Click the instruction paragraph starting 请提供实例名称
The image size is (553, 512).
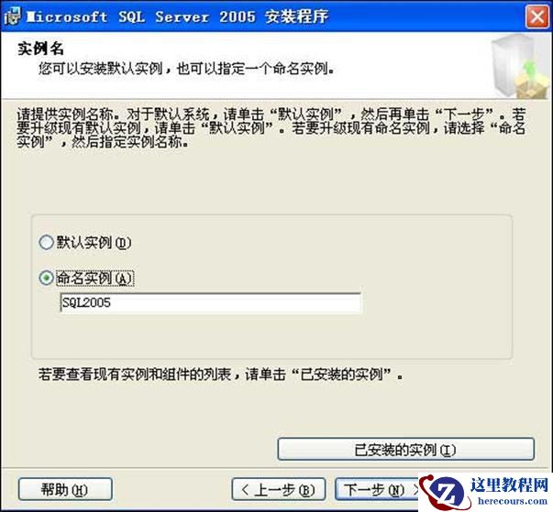point(271,128)
